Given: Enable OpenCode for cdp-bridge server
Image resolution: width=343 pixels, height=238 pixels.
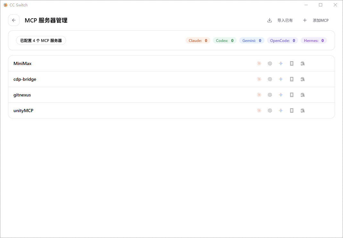Looking at the screenshot, I should 292,79.
